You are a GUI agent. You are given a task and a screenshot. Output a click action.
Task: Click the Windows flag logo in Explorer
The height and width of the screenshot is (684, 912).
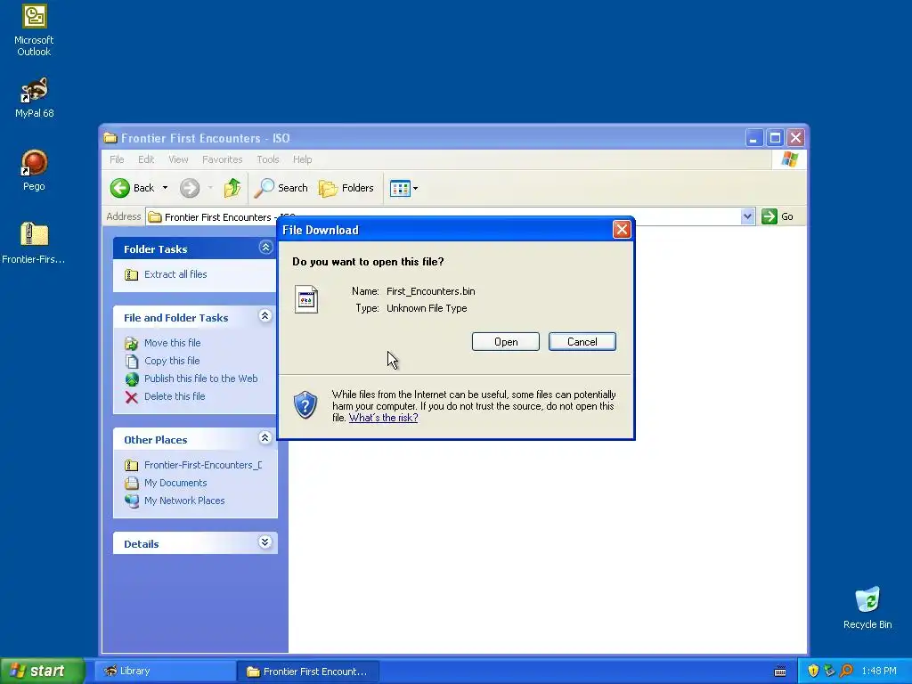click(789, 159)
